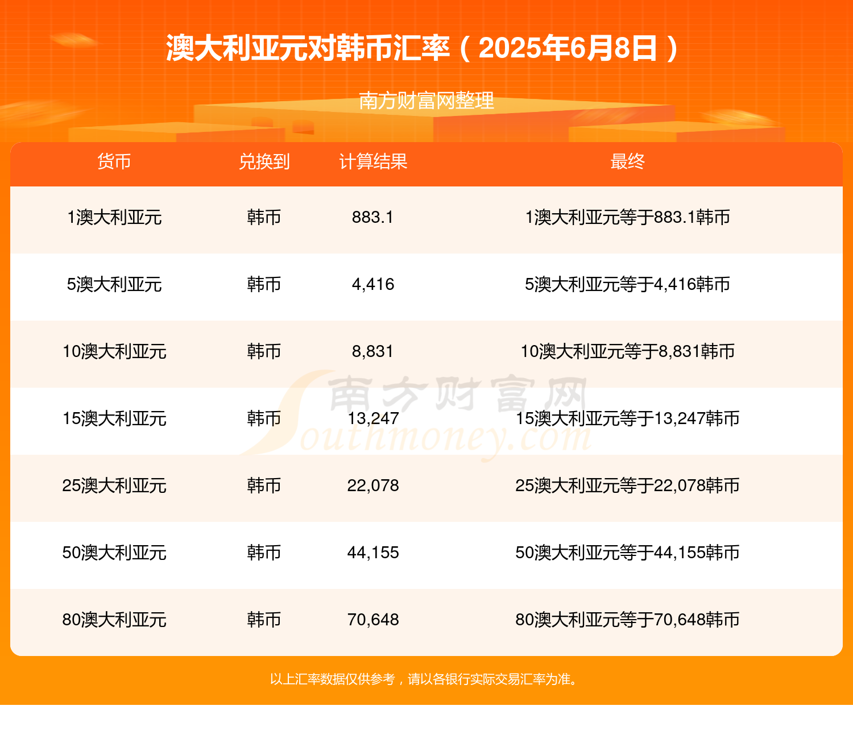Click the subtitle 南方财富网整理
Image resolution: width=853 pixels, height=739 pixels.
pos(426,101)
